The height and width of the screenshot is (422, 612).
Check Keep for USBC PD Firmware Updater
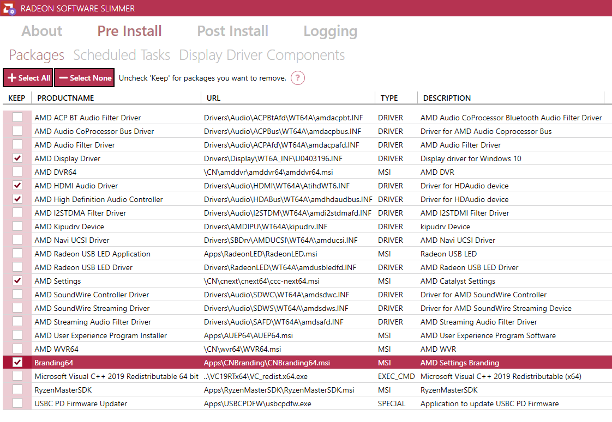tap(17, 403)
